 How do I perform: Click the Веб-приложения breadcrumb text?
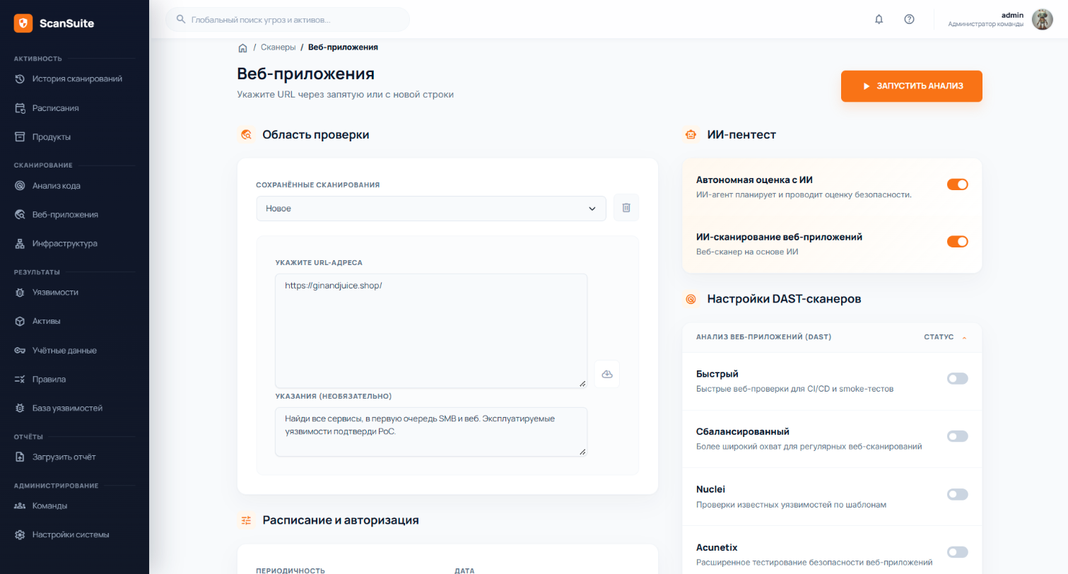click(x=343, y=47)
